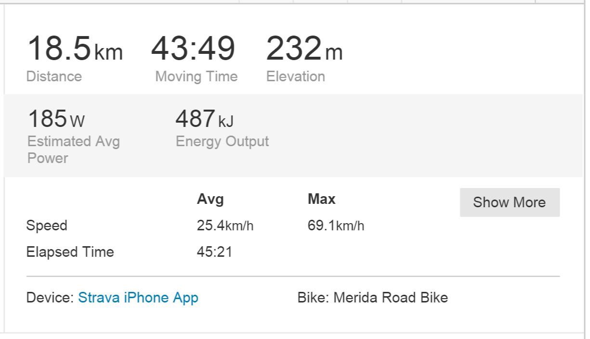The height and width of the screenshot is (339, 590).
Task: Click the Elapsed Time row label
Action: [70, 252]
